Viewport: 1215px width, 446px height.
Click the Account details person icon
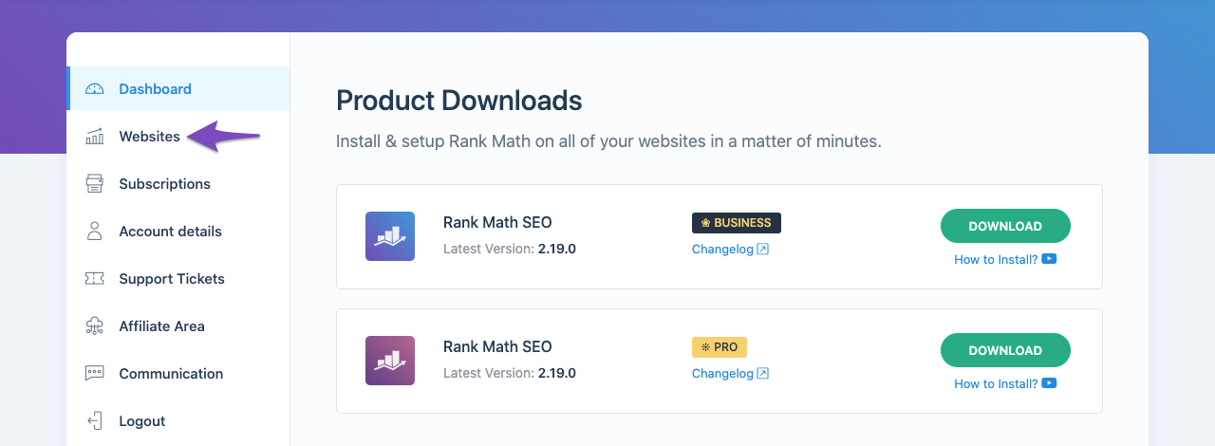tap(94, 232)
